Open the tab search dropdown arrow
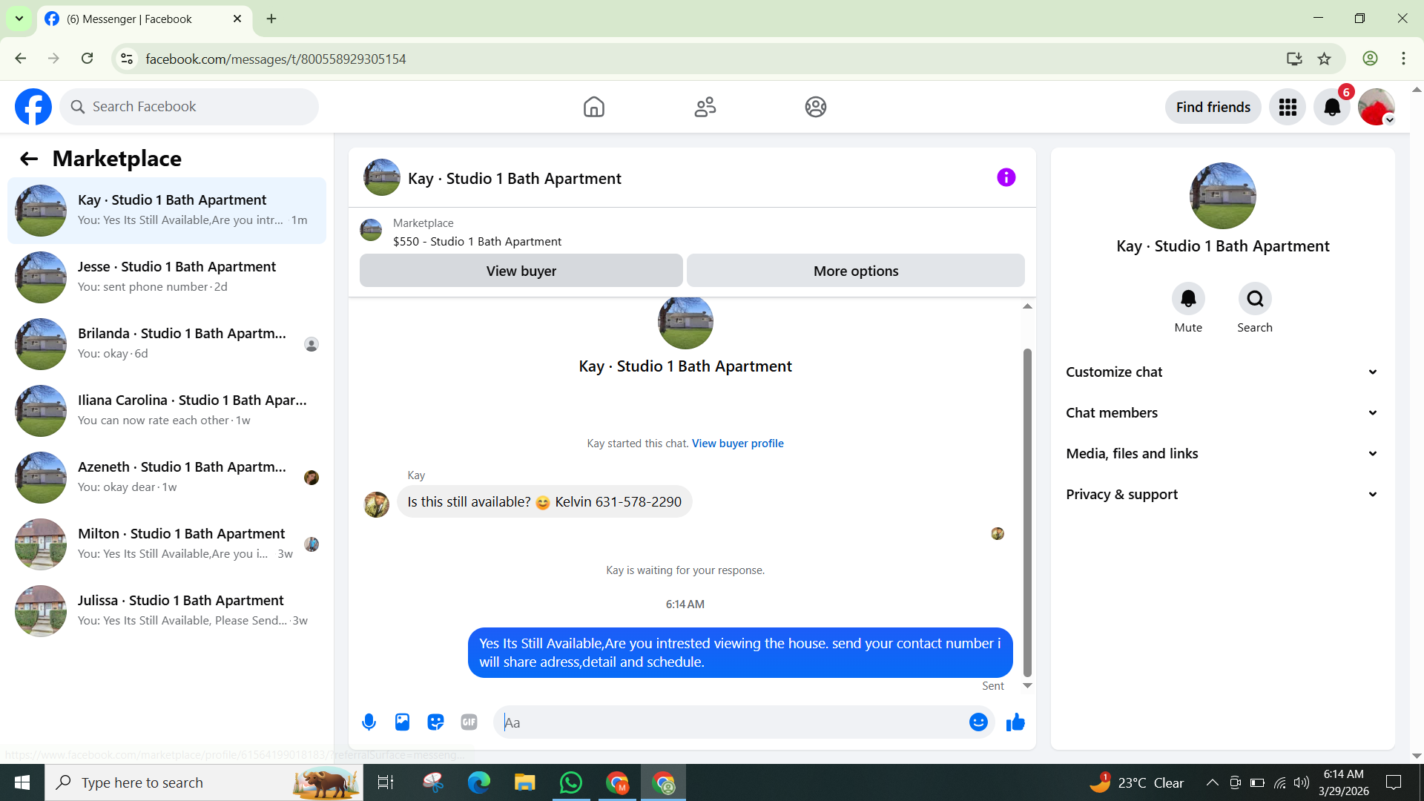Screen dimensions: 1424x801 coord(19,19)
